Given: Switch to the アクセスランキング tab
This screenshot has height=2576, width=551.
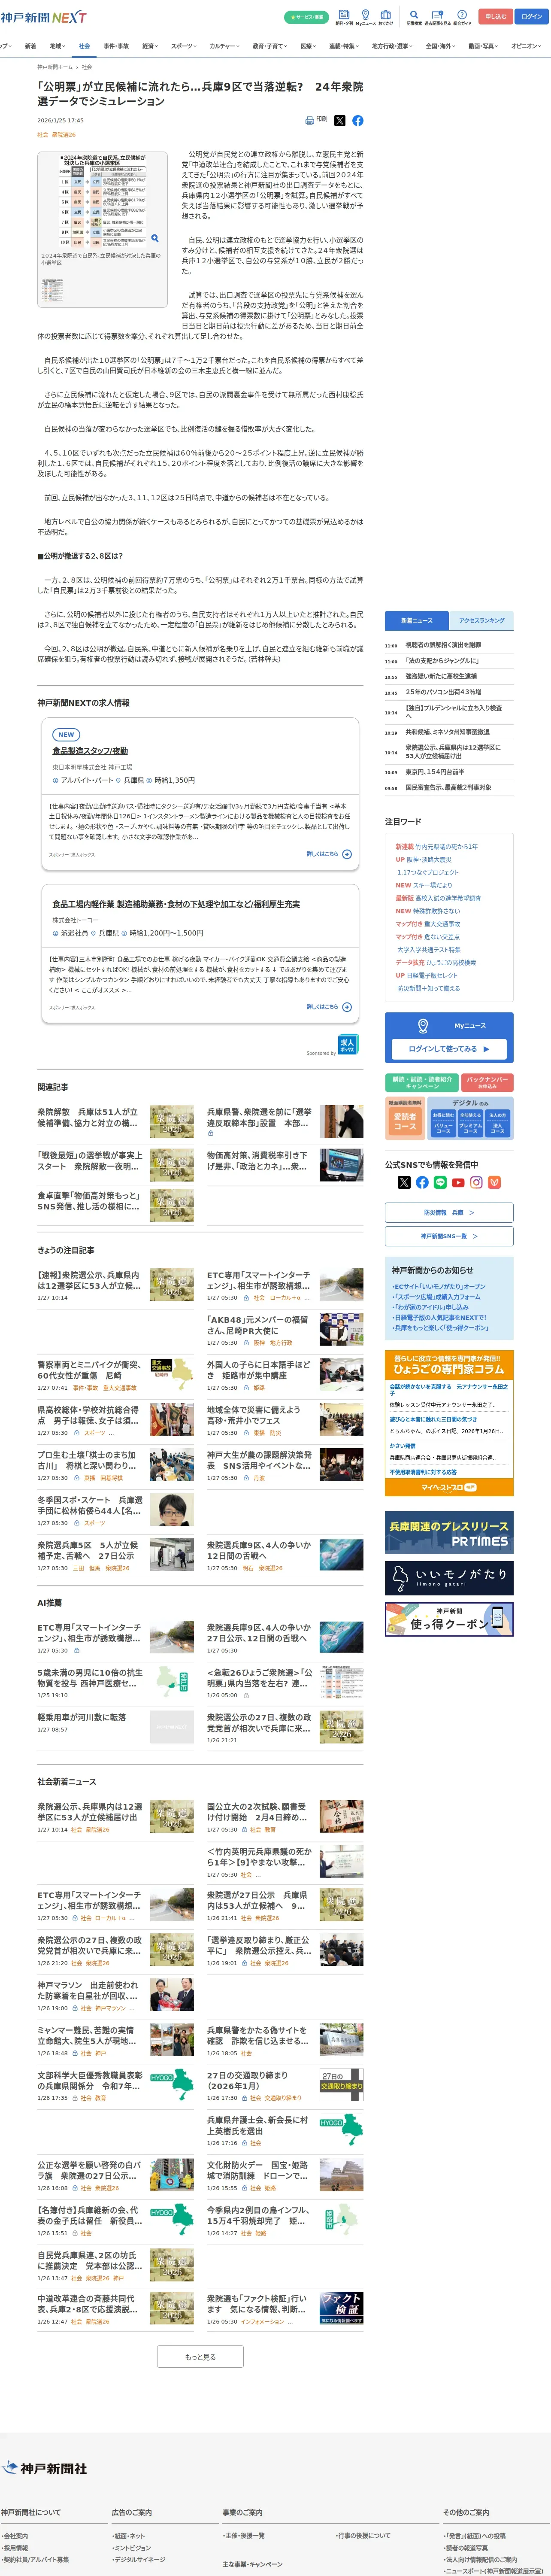Looking at the screenshot, I should coord(481,621).
